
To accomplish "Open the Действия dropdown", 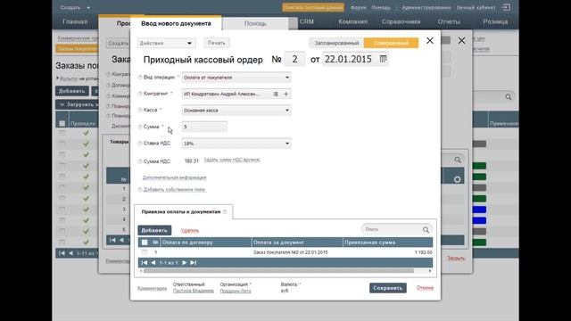I will point(167,43).
